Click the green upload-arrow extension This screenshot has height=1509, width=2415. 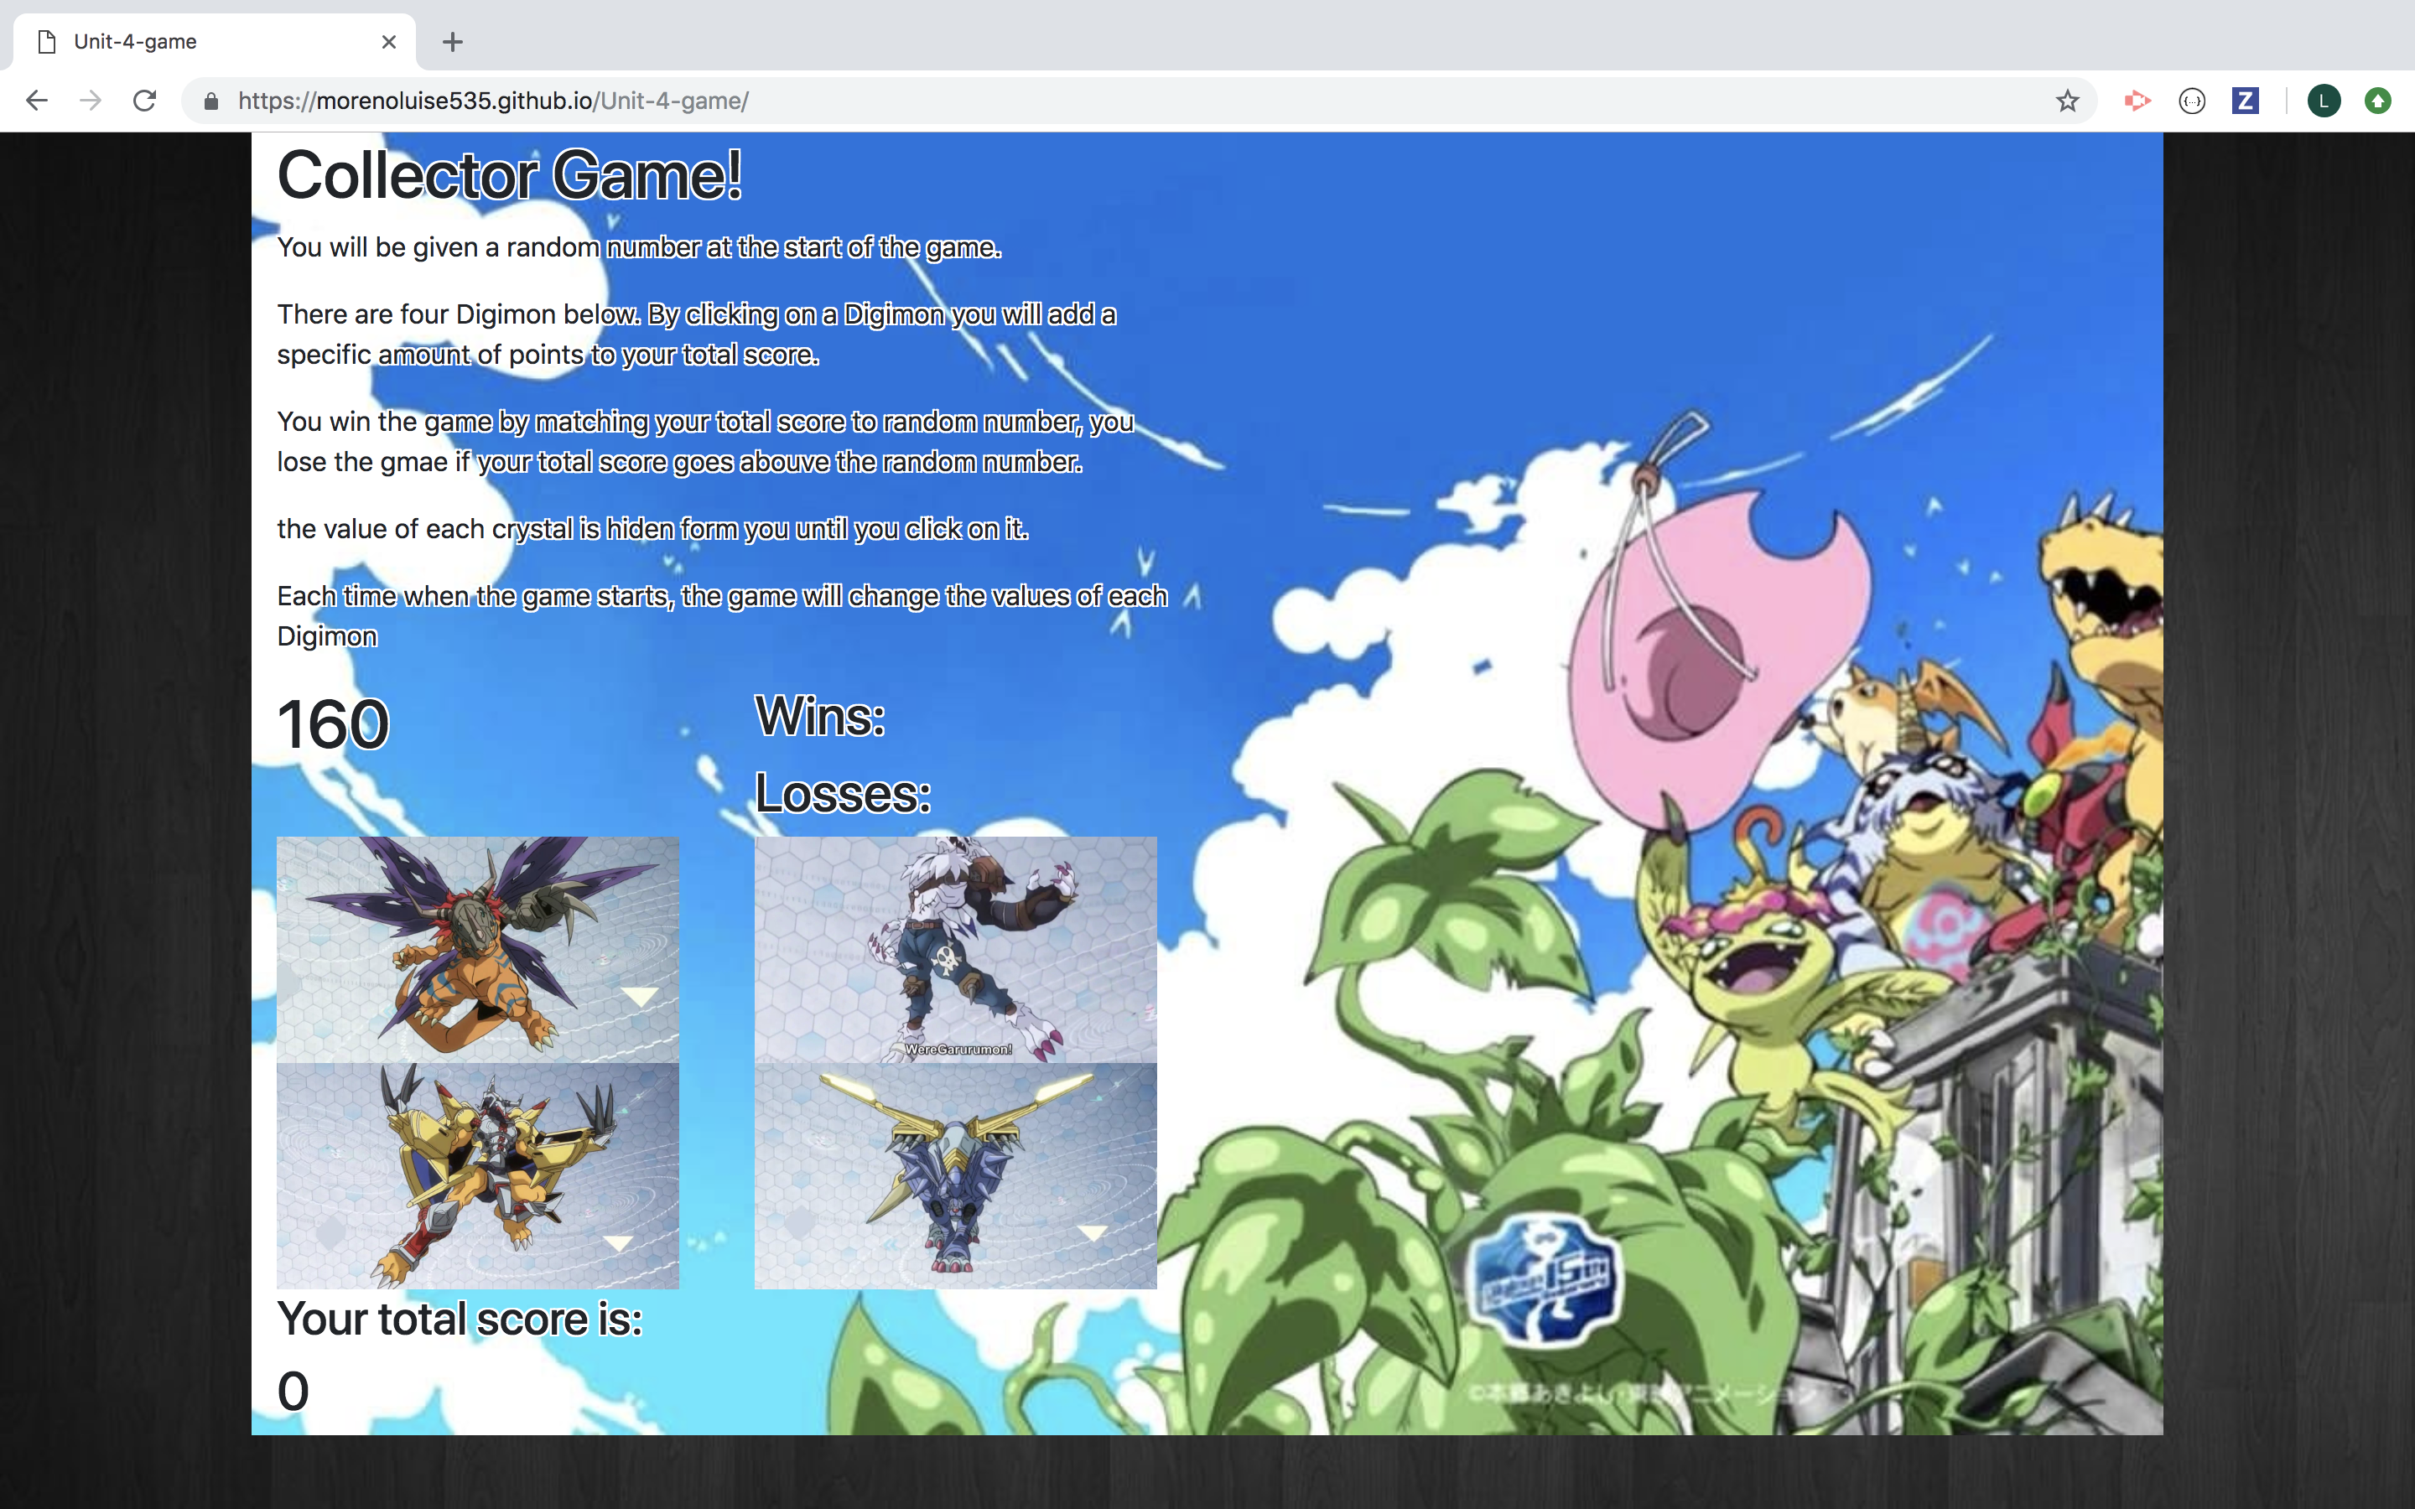coord(2378,101)
